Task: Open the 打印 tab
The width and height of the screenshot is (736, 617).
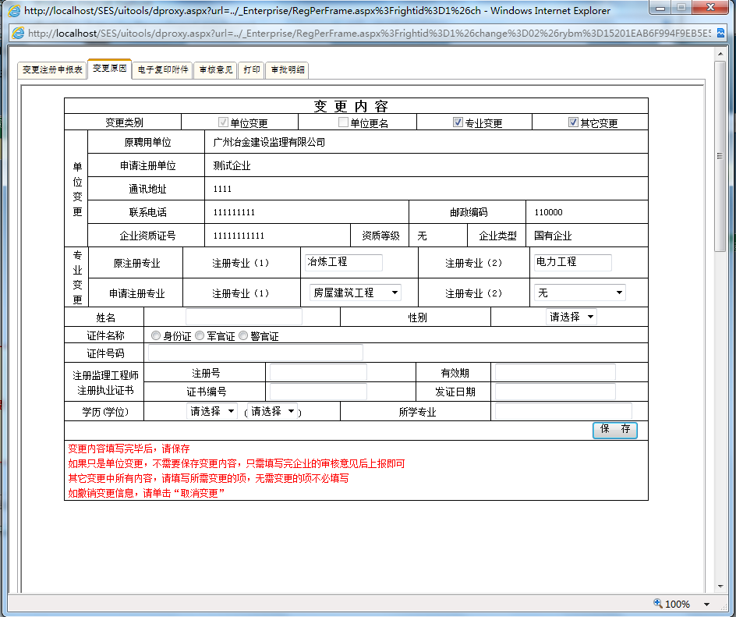Action: click(251, 70)
